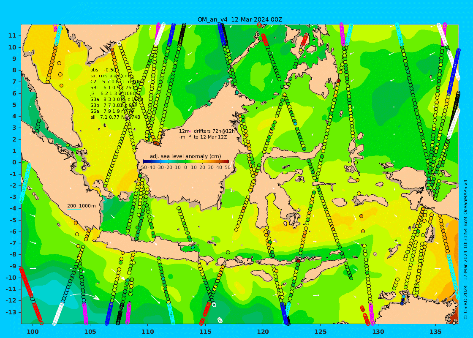
Task: Select the S6a satellite statistics row
Action: point(112,111)
